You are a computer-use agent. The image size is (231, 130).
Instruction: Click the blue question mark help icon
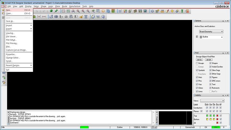pos(103,17)
